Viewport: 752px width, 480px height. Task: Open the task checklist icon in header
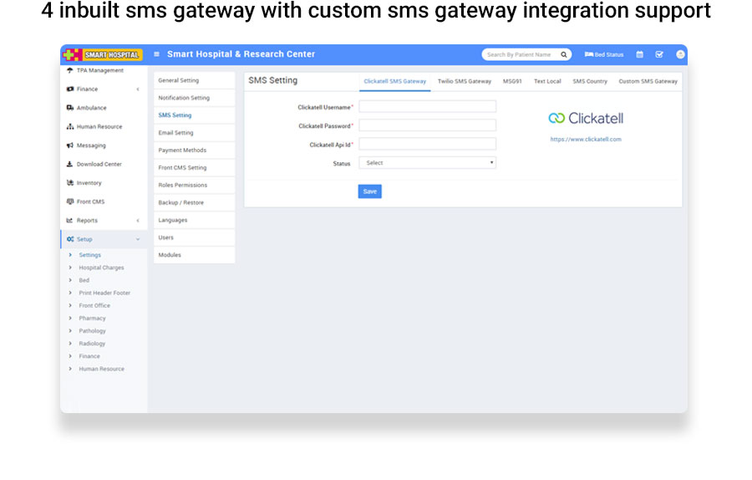[x=659, y=54]
